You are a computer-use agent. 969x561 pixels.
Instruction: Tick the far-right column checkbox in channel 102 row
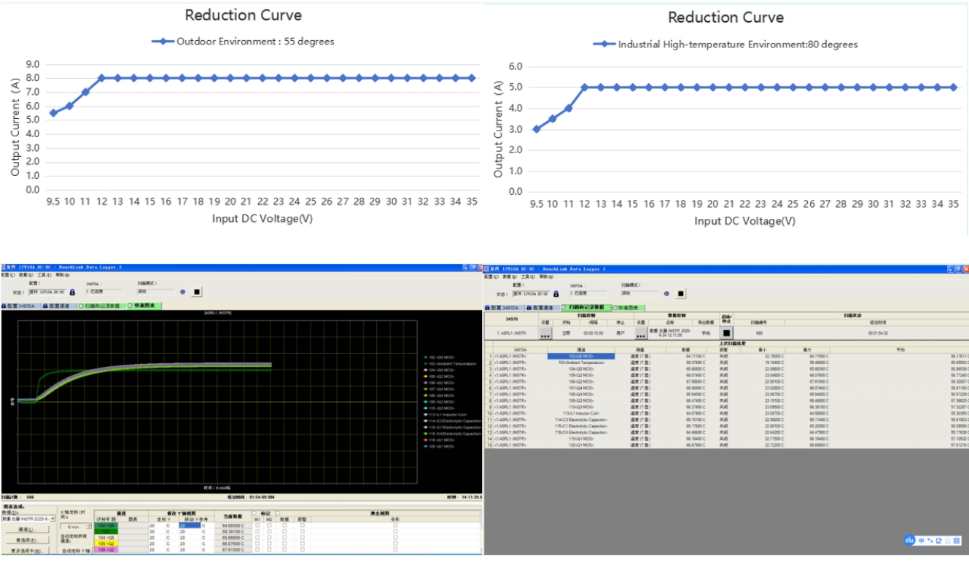pyautogui.click(x=395, y=525)
